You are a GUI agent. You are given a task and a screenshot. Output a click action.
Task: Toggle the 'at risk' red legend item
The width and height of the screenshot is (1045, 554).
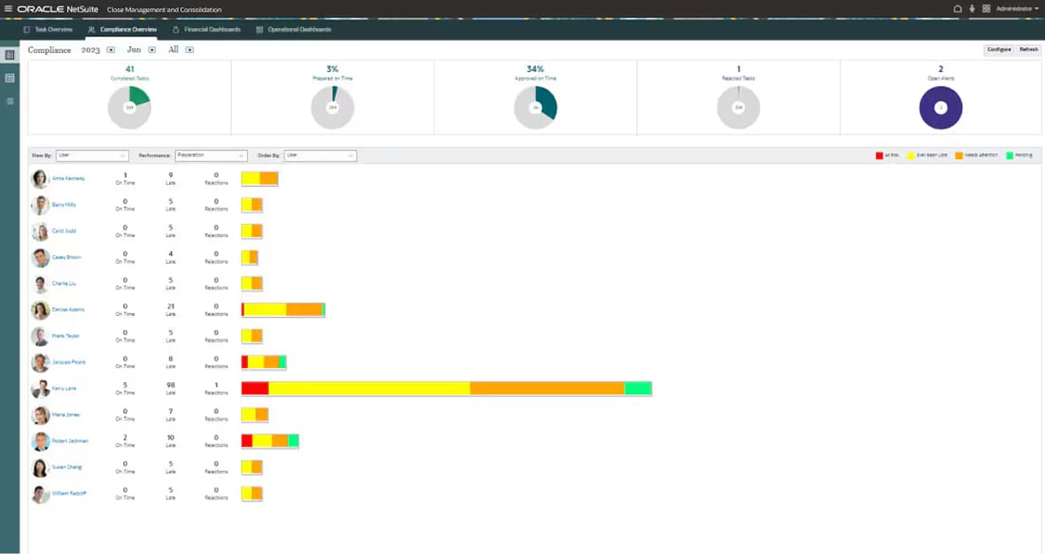pyautogui.click(x=879, y=155)
